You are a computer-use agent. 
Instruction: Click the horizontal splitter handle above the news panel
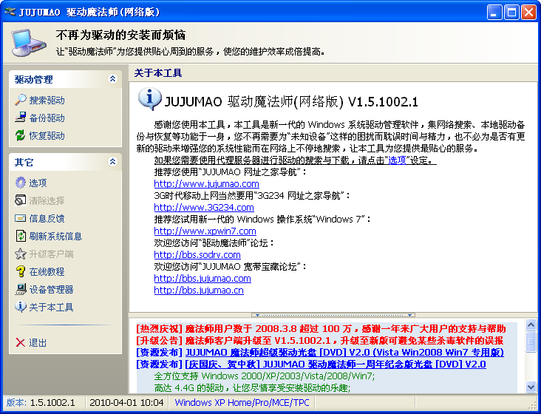tap(333, 315)
